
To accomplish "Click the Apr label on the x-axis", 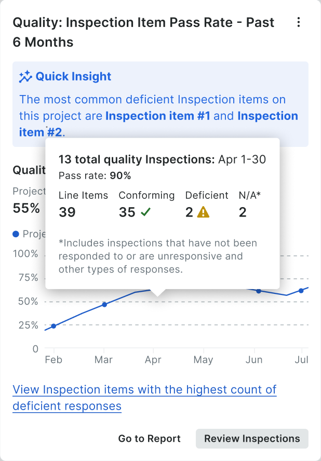I will pos(153,360).
